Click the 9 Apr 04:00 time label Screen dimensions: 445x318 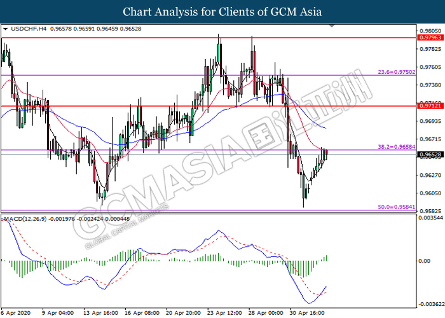(x=58, y=313)
